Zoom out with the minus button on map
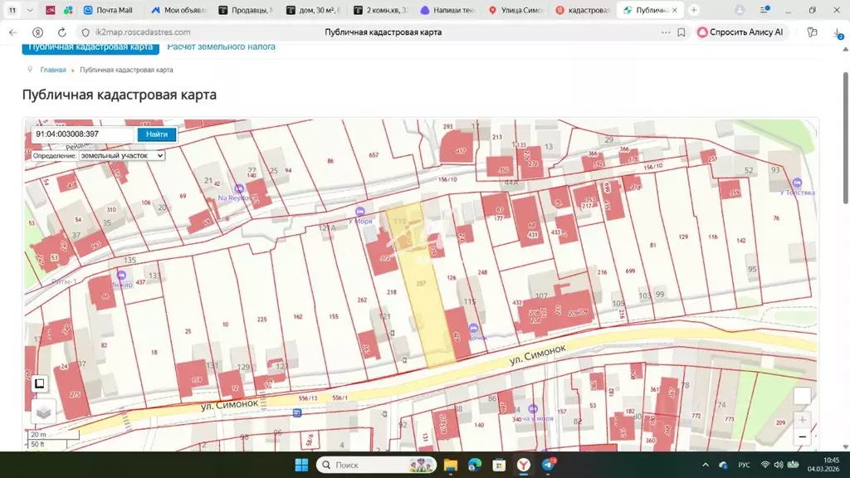 (x=802, y=437)
